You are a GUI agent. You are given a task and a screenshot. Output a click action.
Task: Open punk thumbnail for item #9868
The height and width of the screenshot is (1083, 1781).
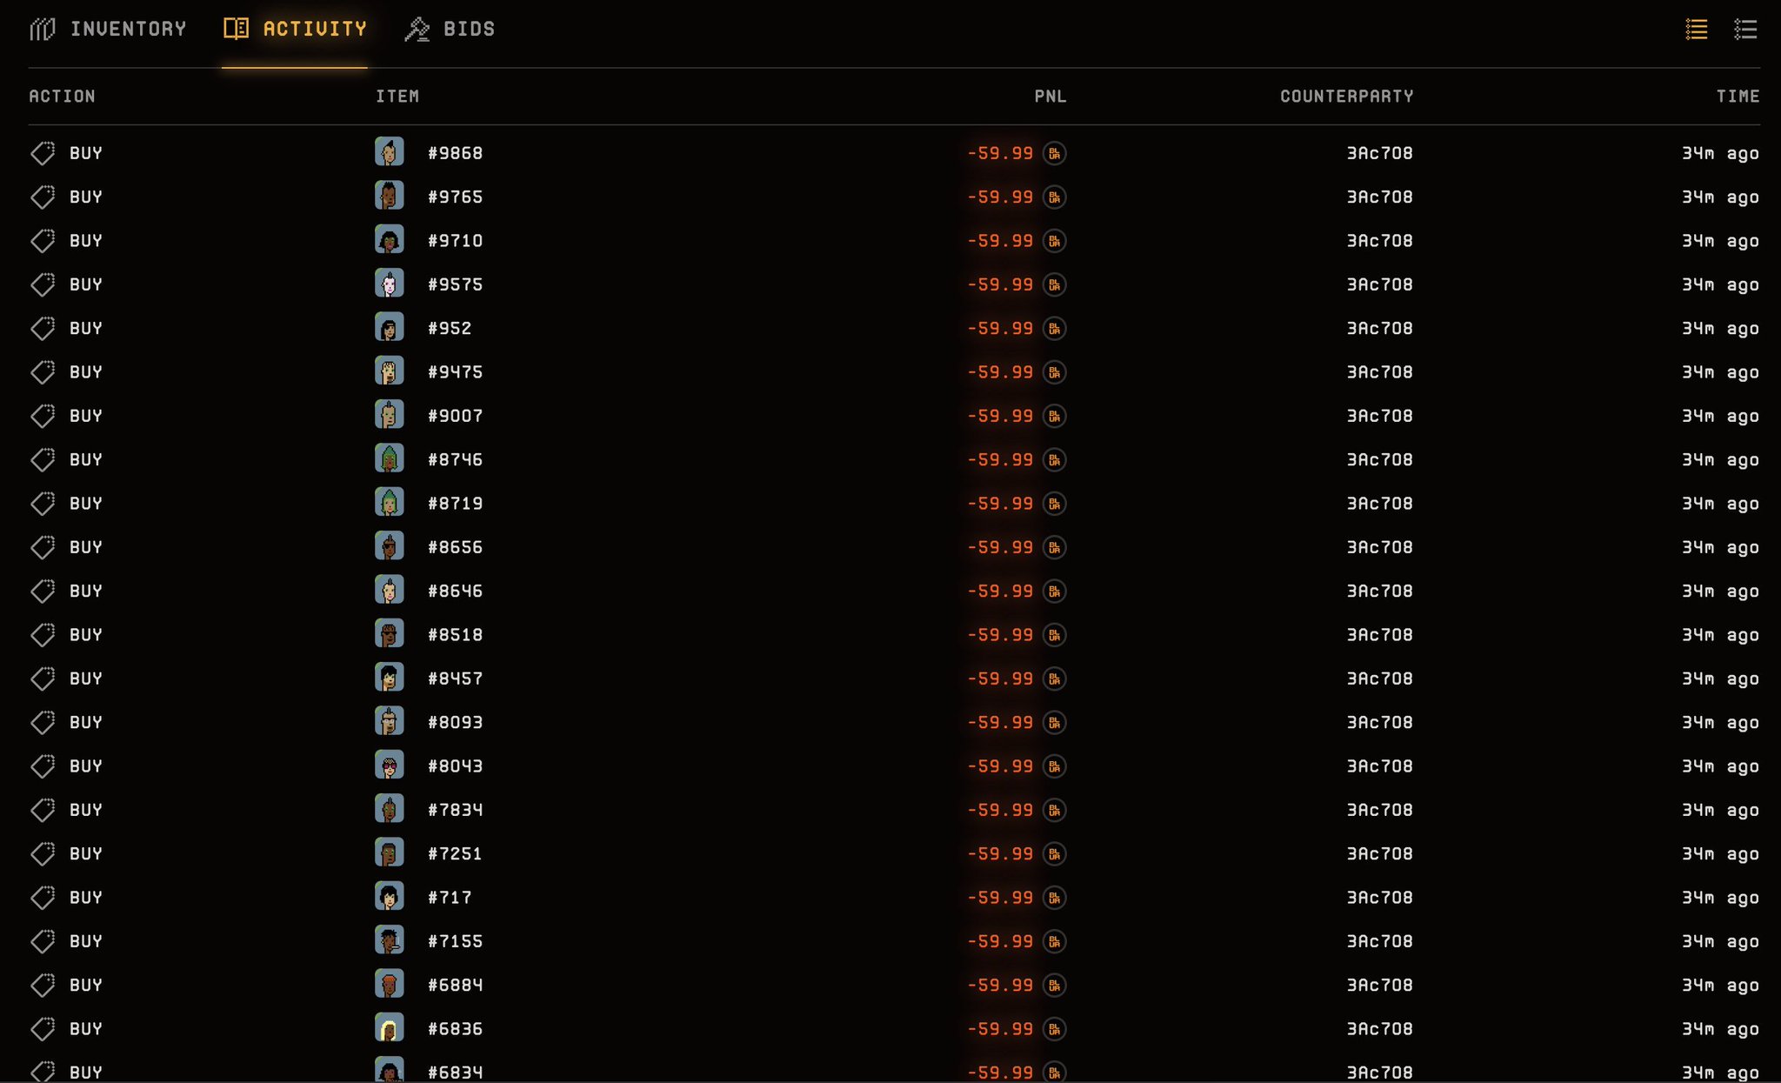[390, 152]
